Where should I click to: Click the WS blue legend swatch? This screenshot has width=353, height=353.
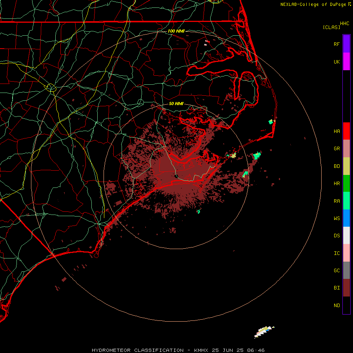click(x=346, y=218)
